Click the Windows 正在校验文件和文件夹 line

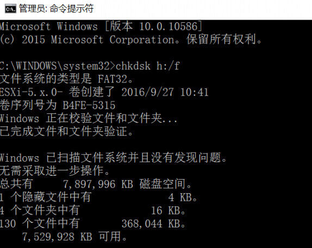89,118
